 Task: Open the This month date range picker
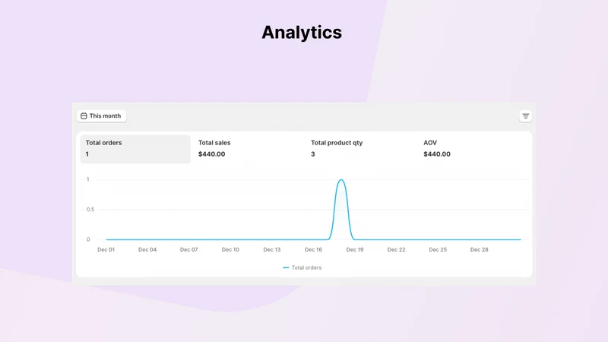coord(101,116)
